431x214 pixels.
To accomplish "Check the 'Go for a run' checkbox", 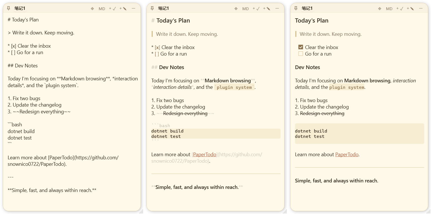I will [x=301, y=54].
